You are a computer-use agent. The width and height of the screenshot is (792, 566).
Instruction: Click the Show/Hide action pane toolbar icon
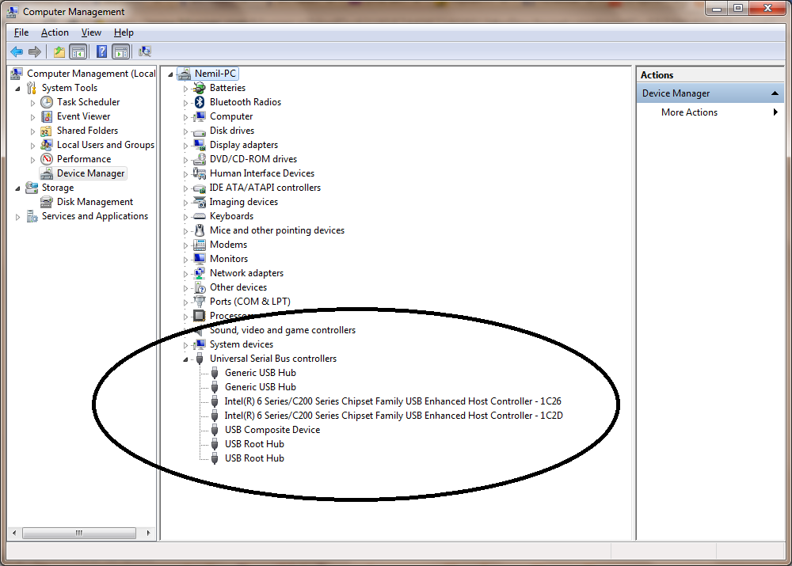click(121, 51)
